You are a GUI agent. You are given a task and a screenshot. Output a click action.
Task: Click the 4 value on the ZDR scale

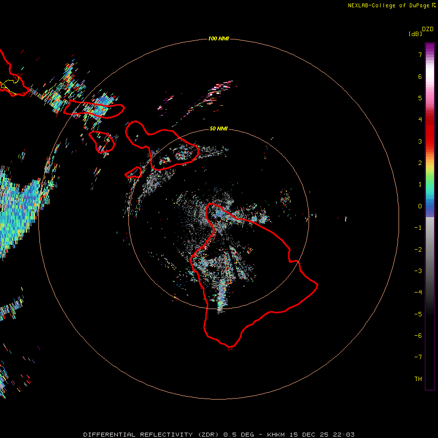tap(420, 120)
